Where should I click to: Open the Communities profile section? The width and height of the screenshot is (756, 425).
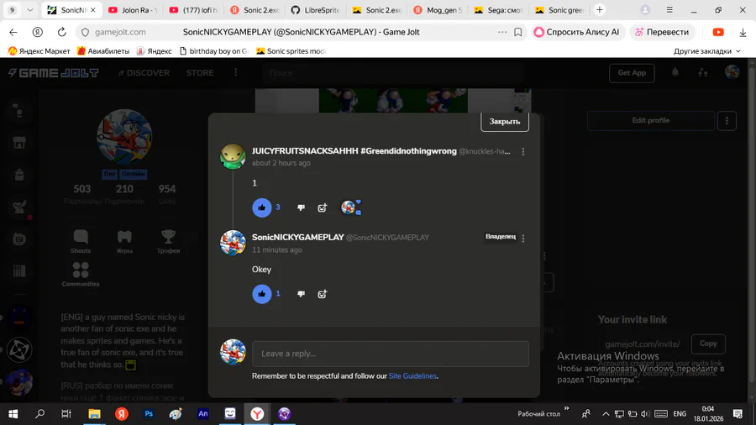click(x=81, y=274)
